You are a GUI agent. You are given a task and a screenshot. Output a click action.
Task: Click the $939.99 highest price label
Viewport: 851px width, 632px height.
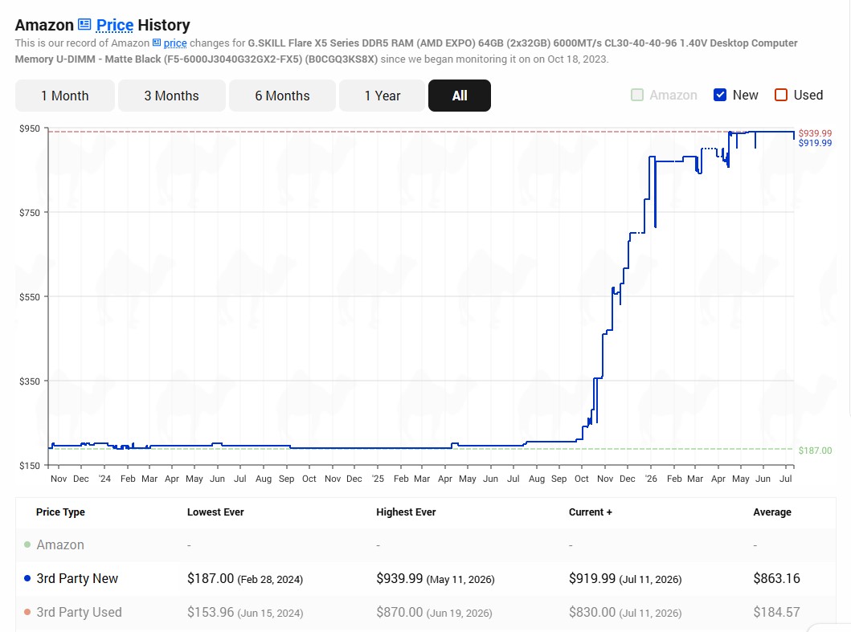(x=815, y=133)
